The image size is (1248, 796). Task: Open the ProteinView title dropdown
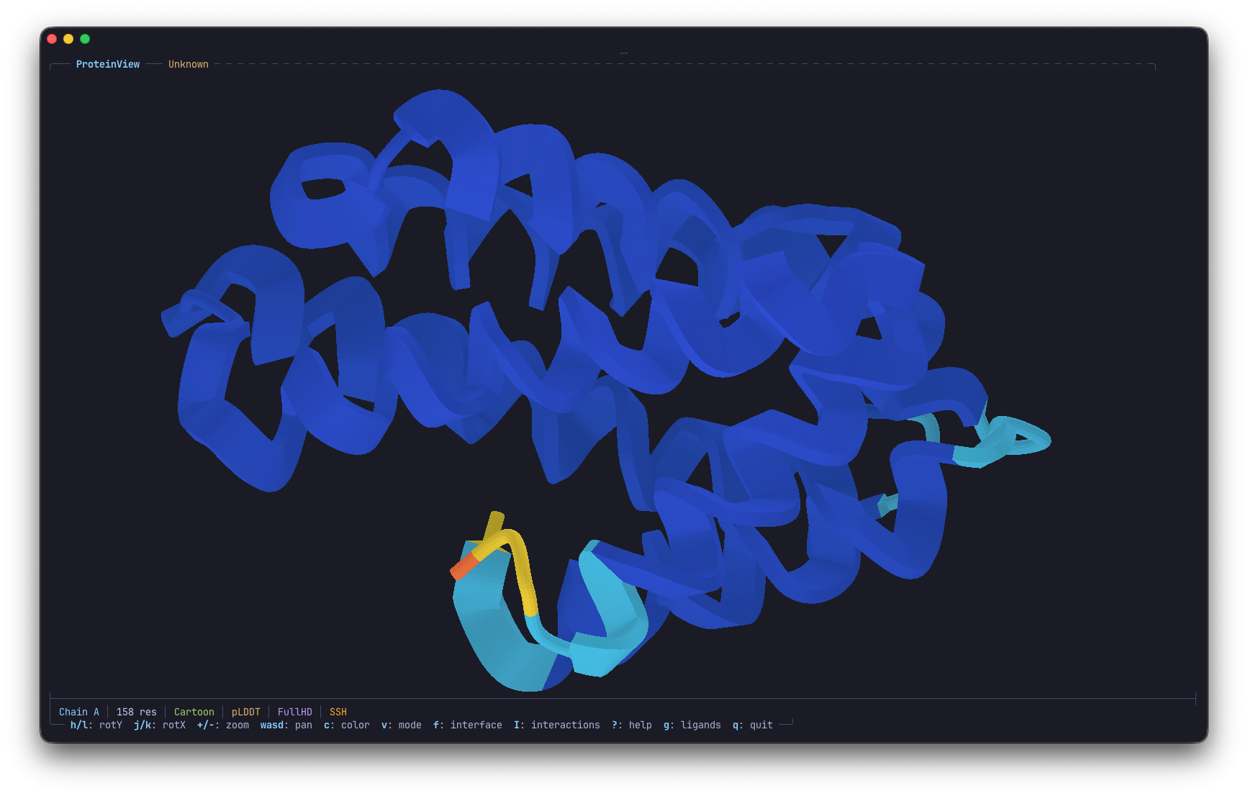(107, 64)
